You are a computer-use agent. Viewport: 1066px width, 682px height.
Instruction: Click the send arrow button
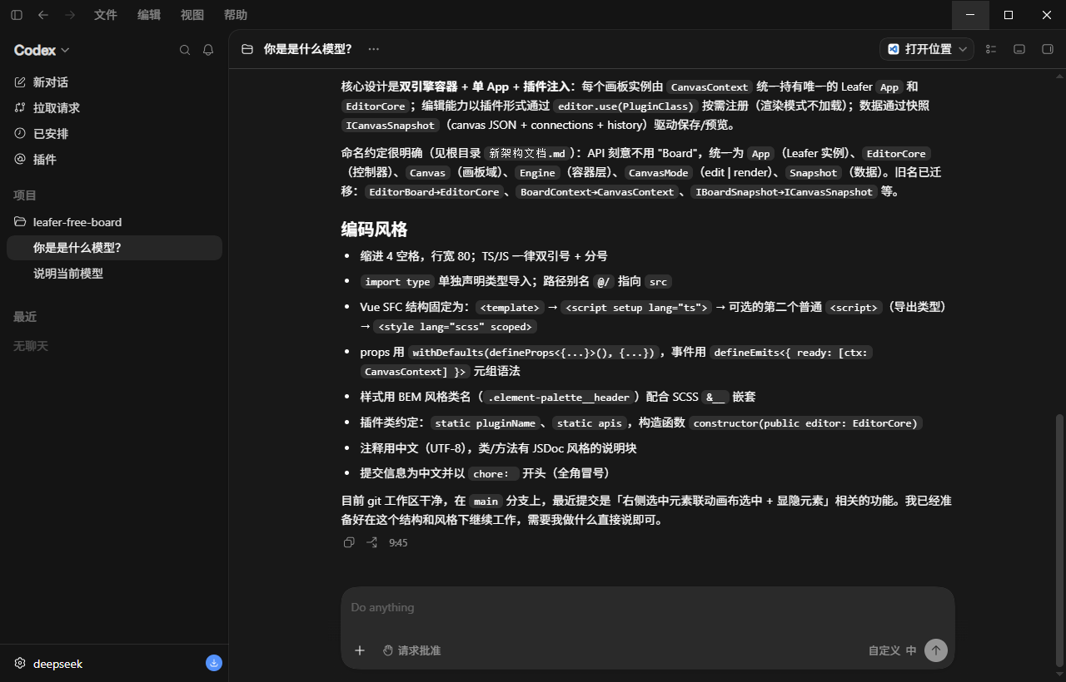(x=936, y=650)
